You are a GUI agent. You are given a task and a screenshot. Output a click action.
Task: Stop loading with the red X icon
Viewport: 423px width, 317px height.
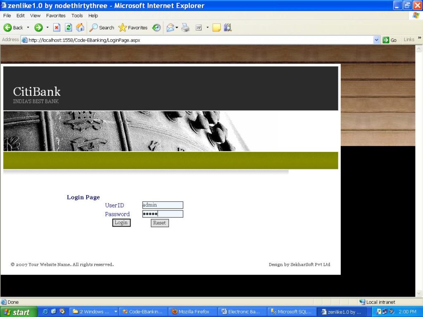[57, 28]
